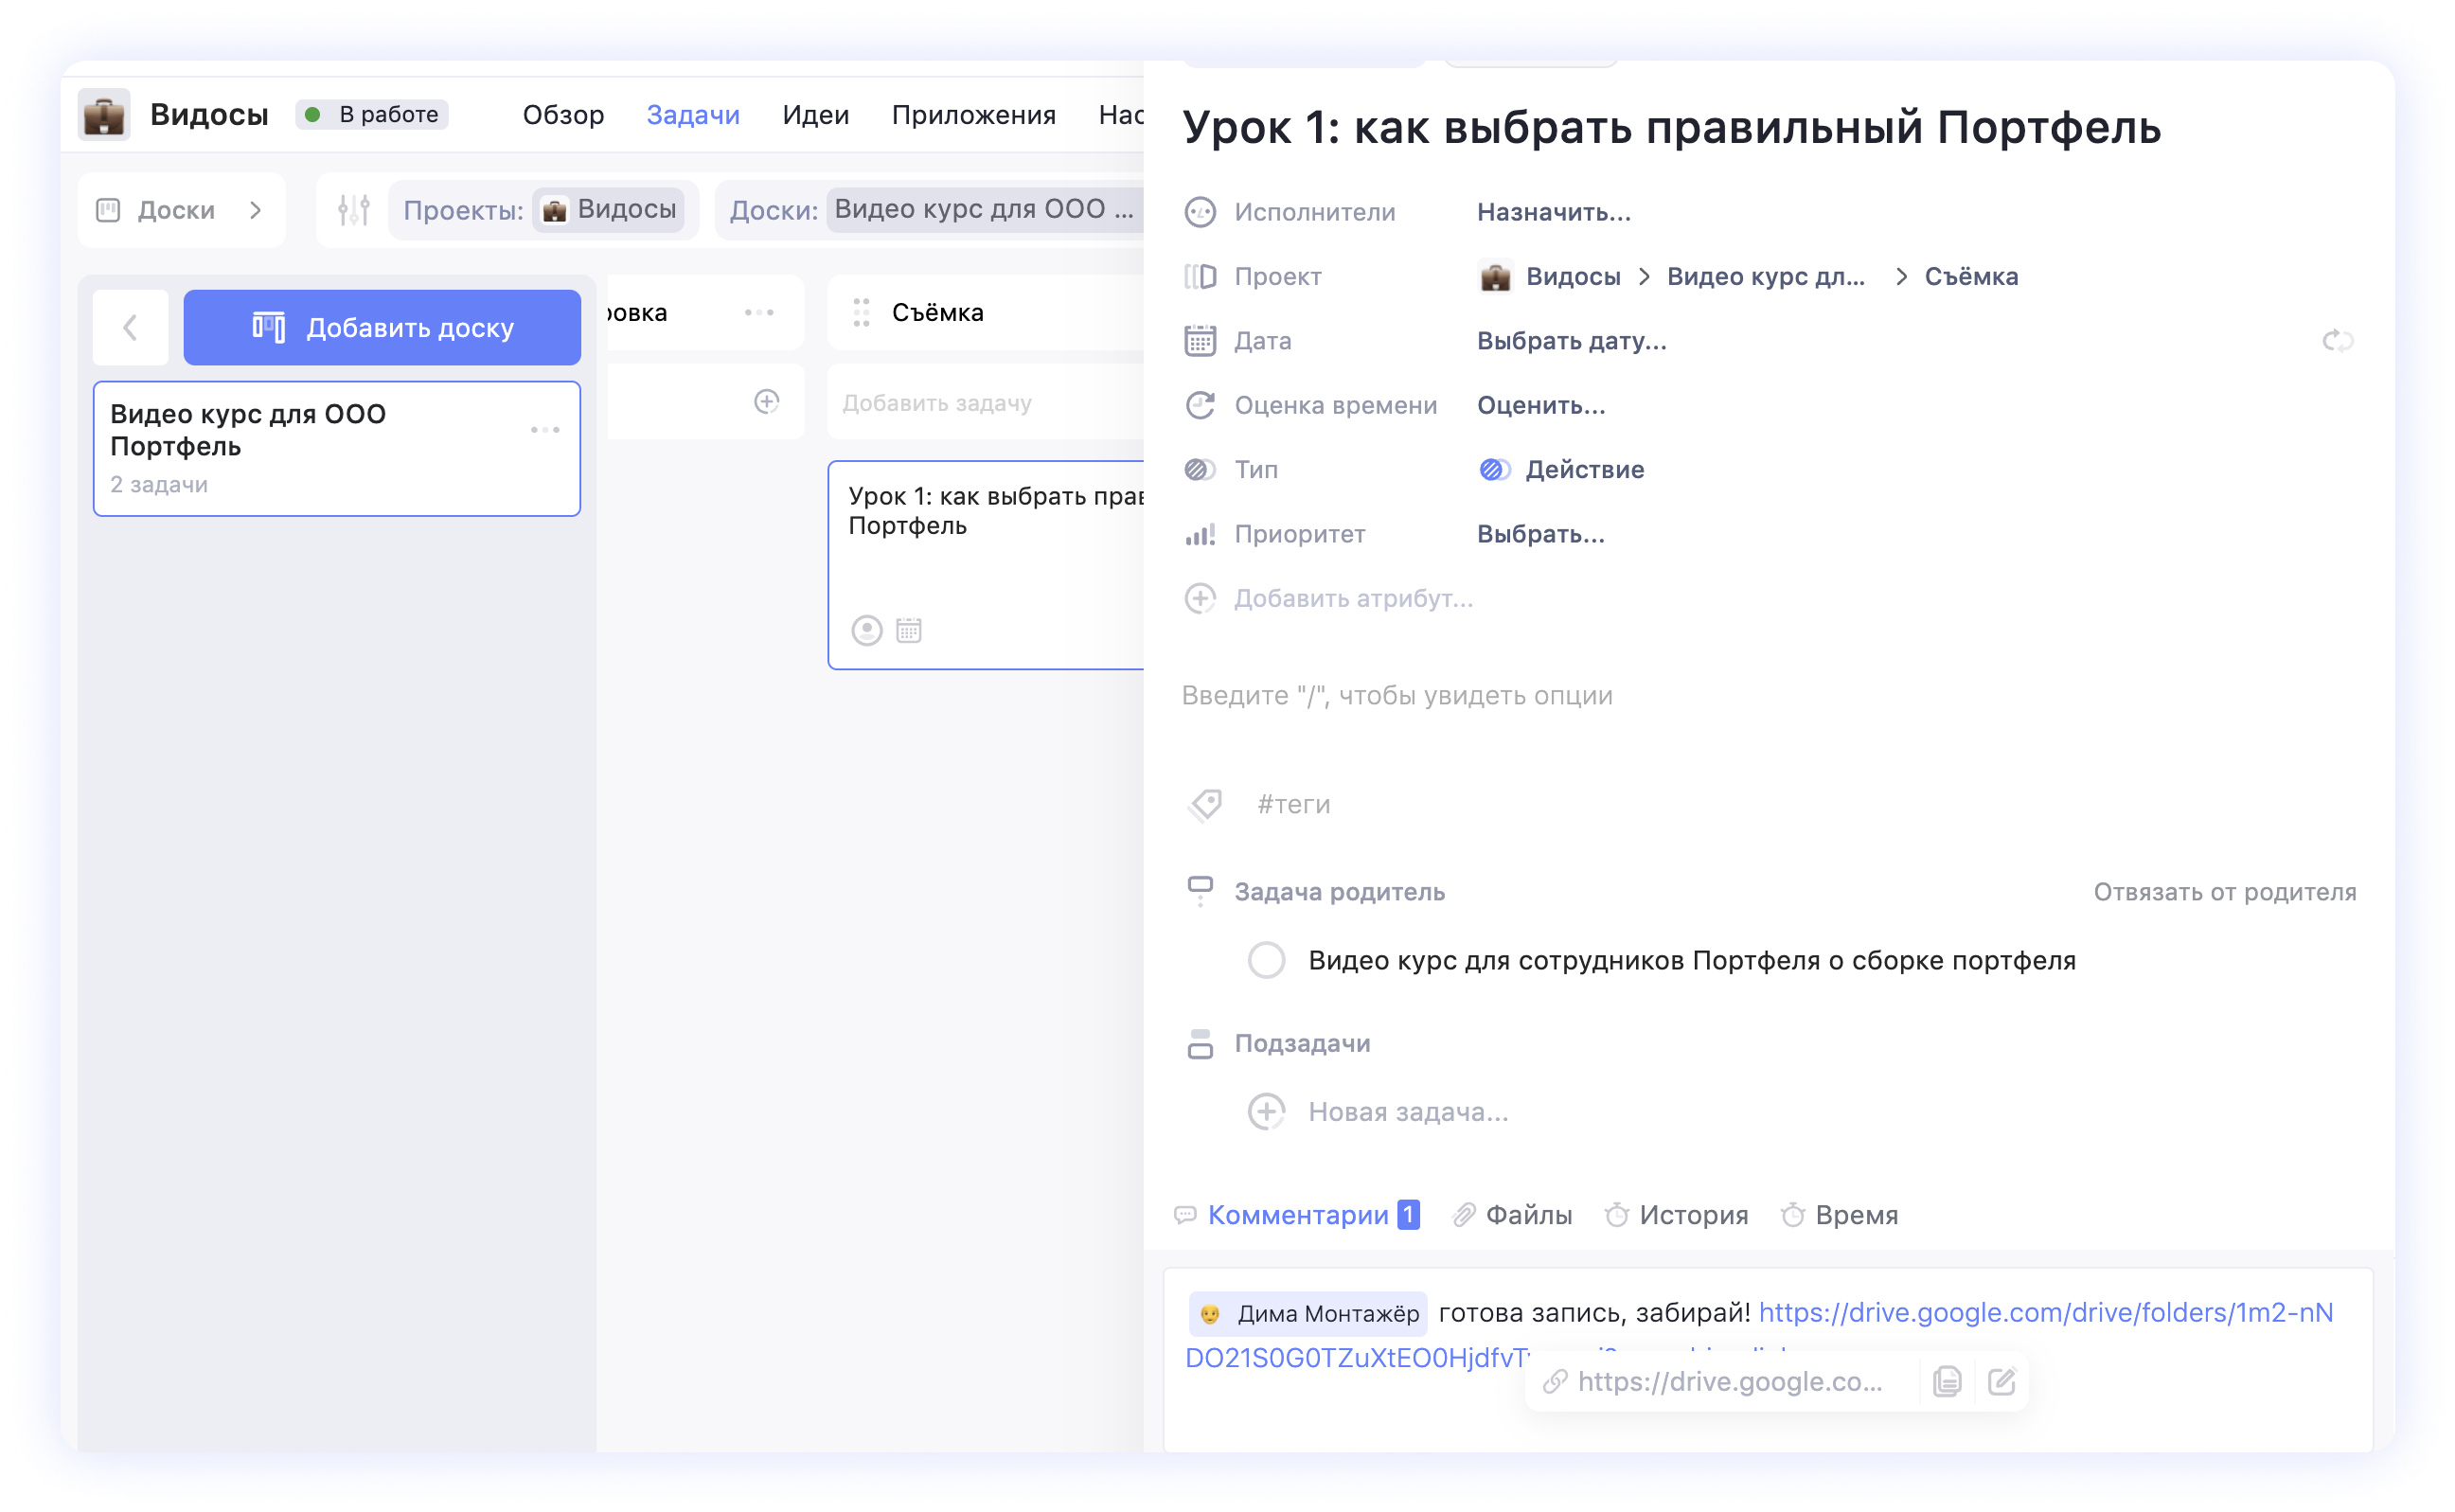The width and height of the screenshot is (2455, 1512).
Task: Click the filter sliders icon
Action: pos(353,210)
